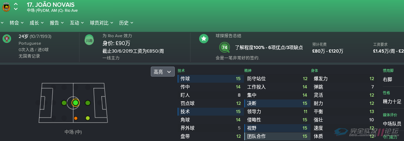Open the 成长 development menu

[x=36, y=23]
